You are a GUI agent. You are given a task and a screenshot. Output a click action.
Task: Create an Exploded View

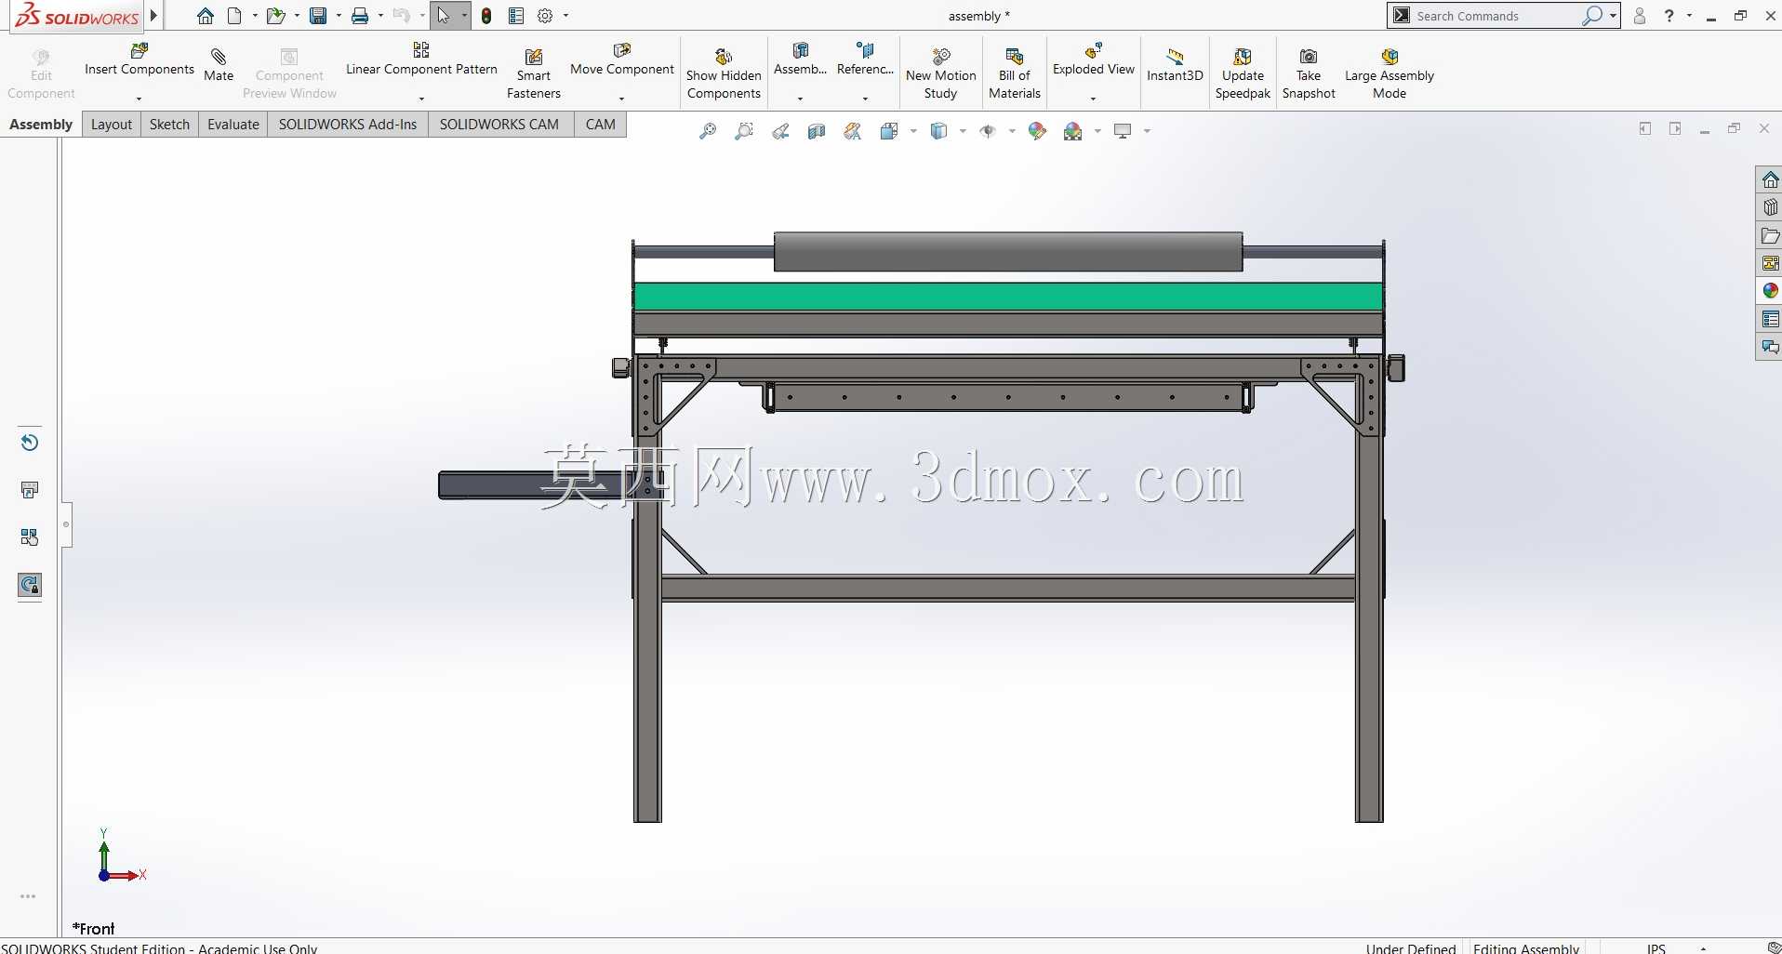tap(1094, 60)
